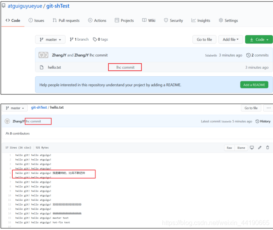Open the Pull requests tab
273x230 pixels.
click(66, 21)
